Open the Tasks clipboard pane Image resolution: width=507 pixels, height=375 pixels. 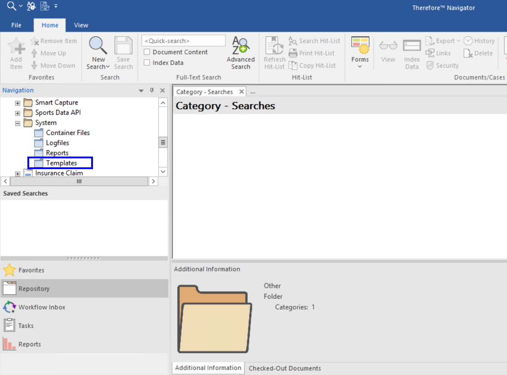[x=10, y=326]
